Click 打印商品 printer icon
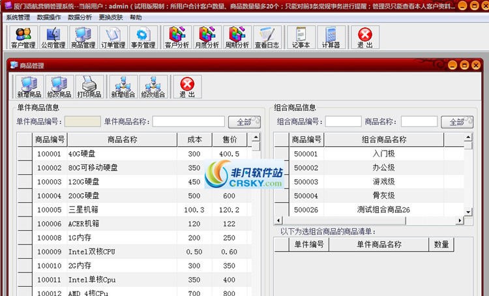Viewport: 489px width, 296px height. click(x=89, y=87)
